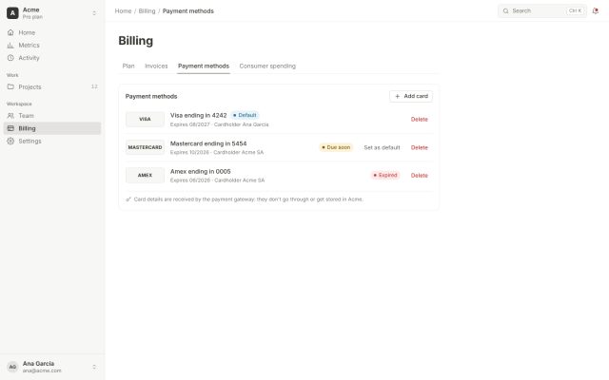The image size is (609, 380).
Task: Click the icon beside gateway notice
Action: pyautogui.click(x=128, y=199)
